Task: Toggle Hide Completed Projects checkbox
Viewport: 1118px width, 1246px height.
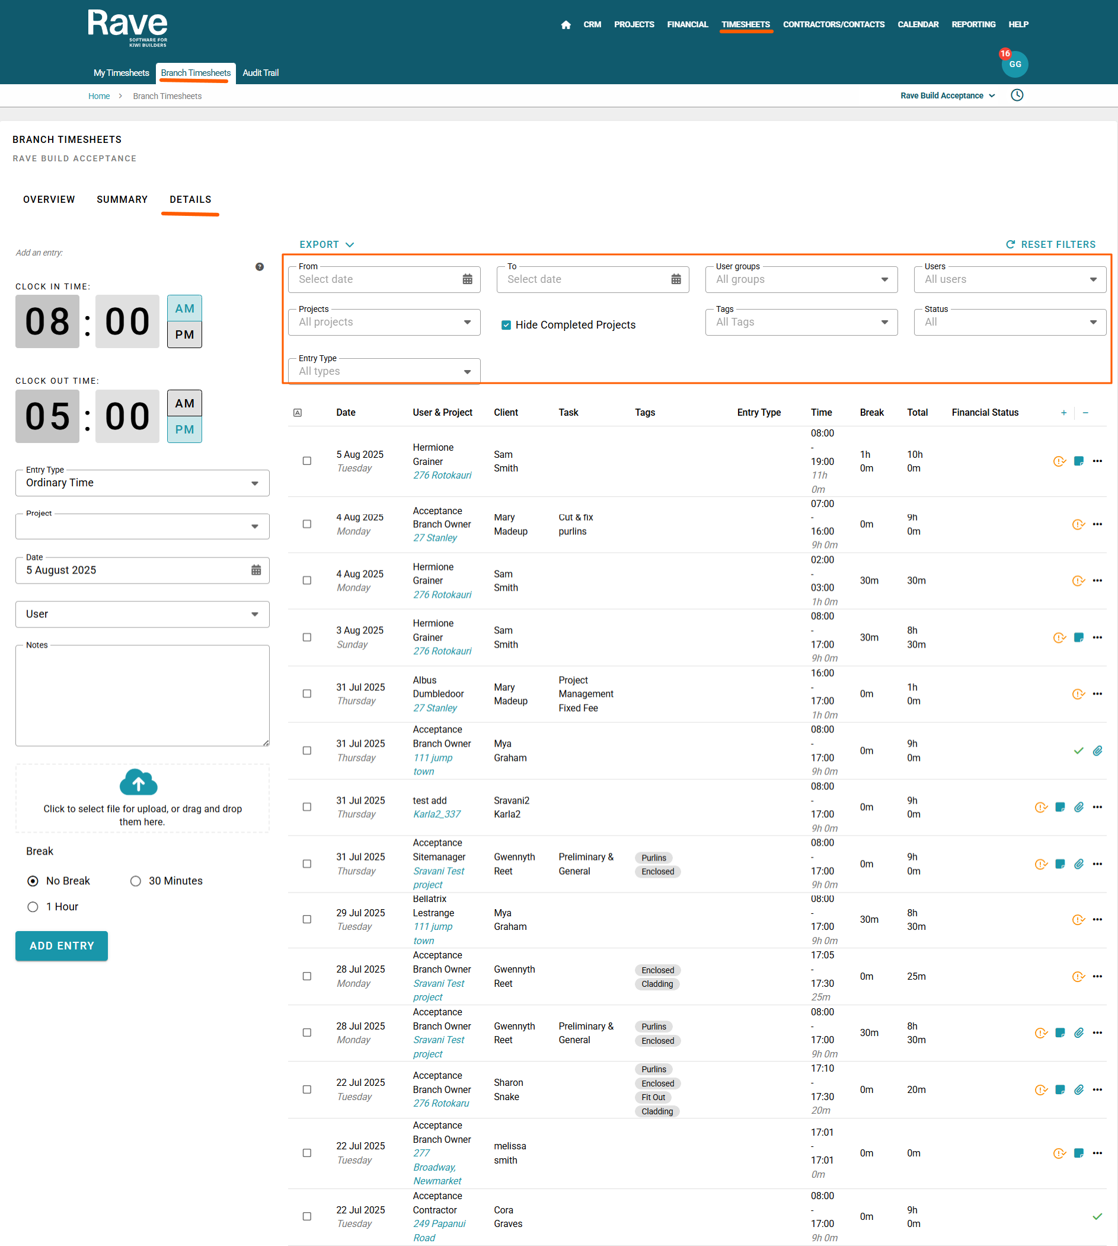Action: coord(506,325)
